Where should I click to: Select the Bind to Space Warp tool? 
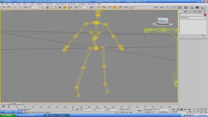pyautogui.click(x=26, y=7)
